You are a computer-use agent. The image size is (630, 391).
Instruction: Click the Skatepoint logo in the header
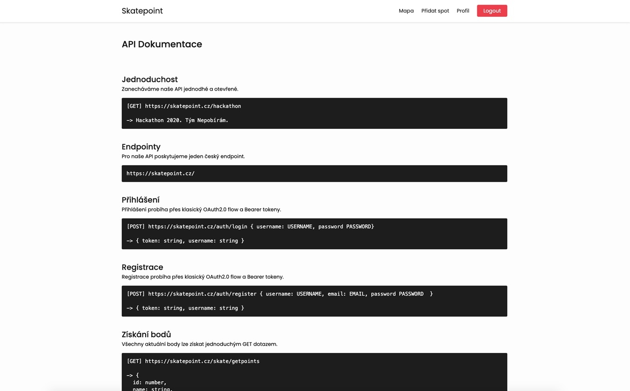pos(142,11)
